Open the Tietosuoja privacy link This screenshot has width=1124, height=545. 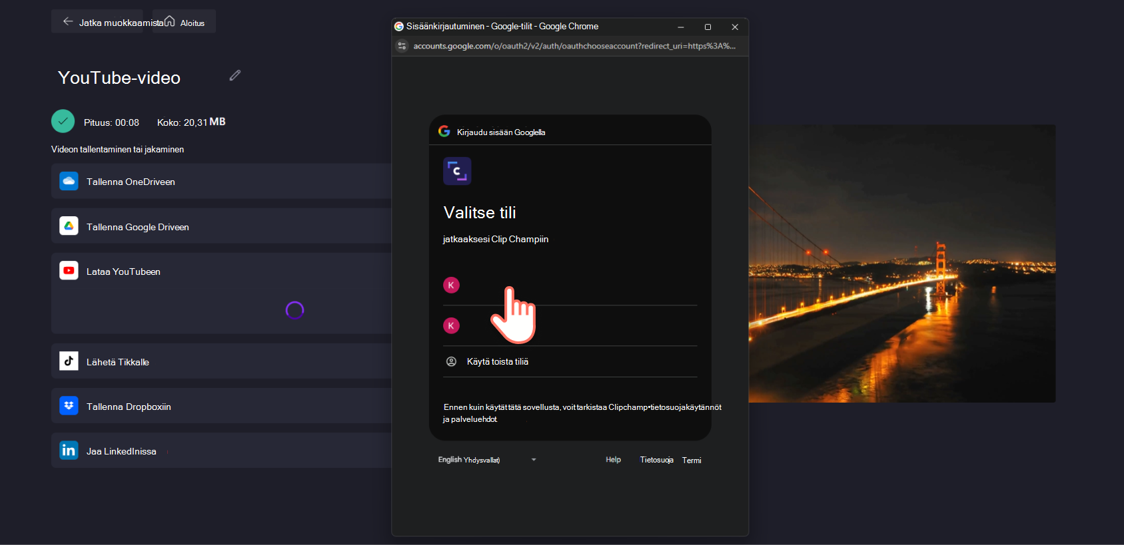tap(656, 460)
